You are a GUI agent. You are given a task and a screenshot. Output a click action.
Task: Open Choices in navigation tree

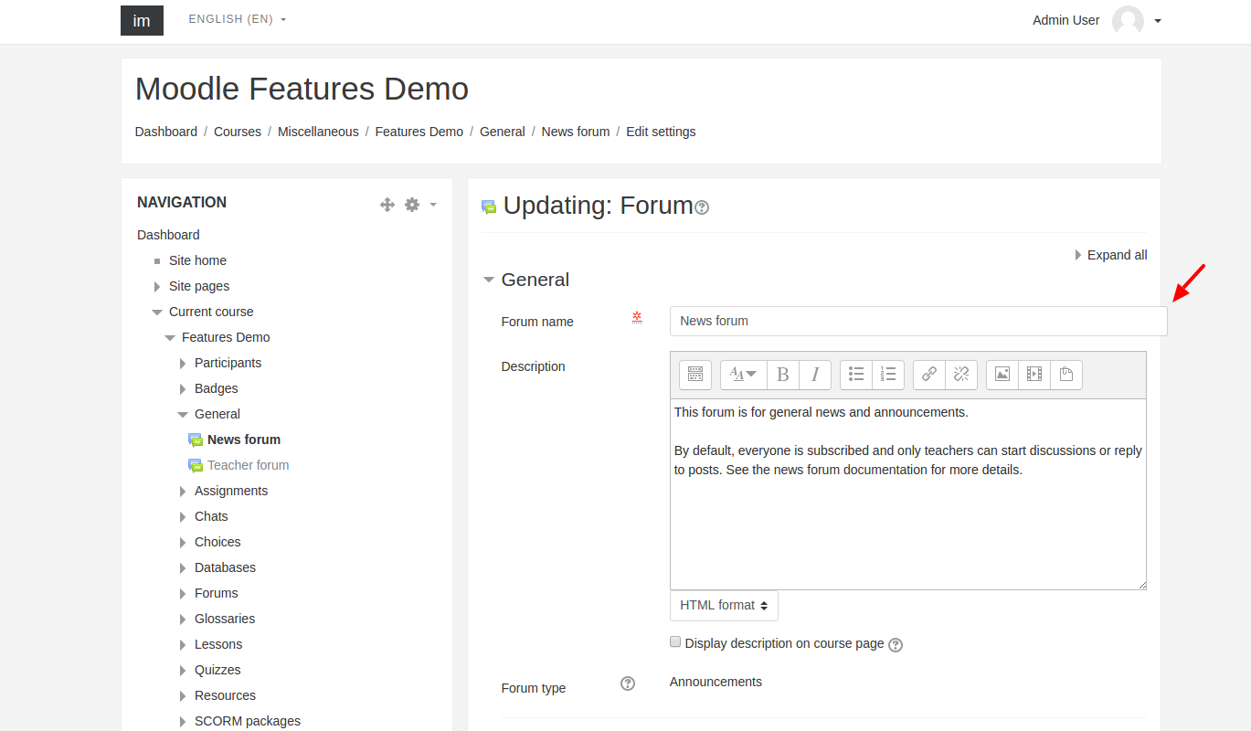click(x=217, y=542)
